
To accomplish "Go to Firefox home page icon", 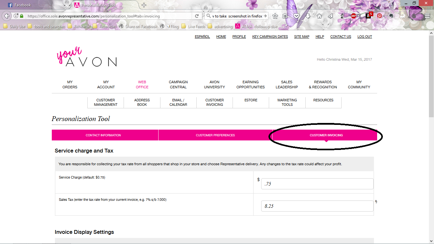I will pyautogui.click(x=319, y=16).
